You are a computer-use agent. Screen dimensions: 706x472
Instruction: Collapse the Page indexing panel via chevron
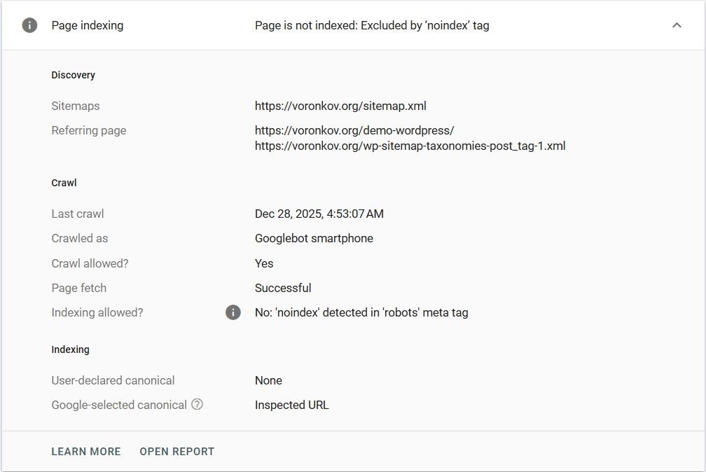(x=677, y=25)
